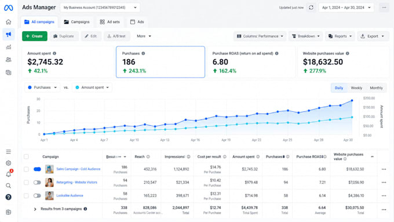The width and height of the screenshot is (394, 222).
Task: Toggle the select-all campaigns header checkbox
Action: tap(26, 157)
